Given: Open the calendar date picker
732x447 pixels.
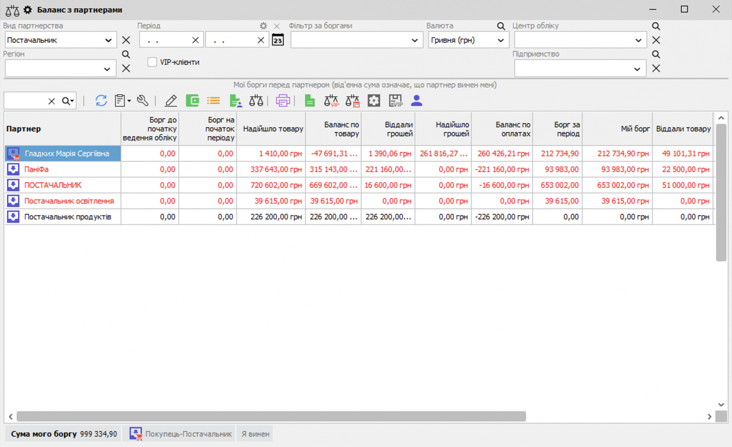Looking at the screenshot, I should (x=278, y=40).
